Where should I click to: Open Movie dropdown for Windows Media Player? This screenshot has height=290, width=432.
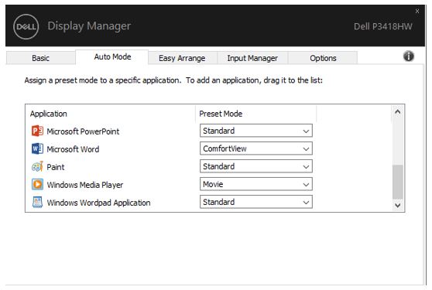point(256,184)
